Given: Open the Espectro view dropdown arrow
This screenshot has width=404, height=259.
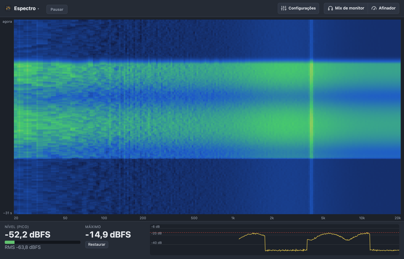Looking at the screenshot, I should (38, 9).
